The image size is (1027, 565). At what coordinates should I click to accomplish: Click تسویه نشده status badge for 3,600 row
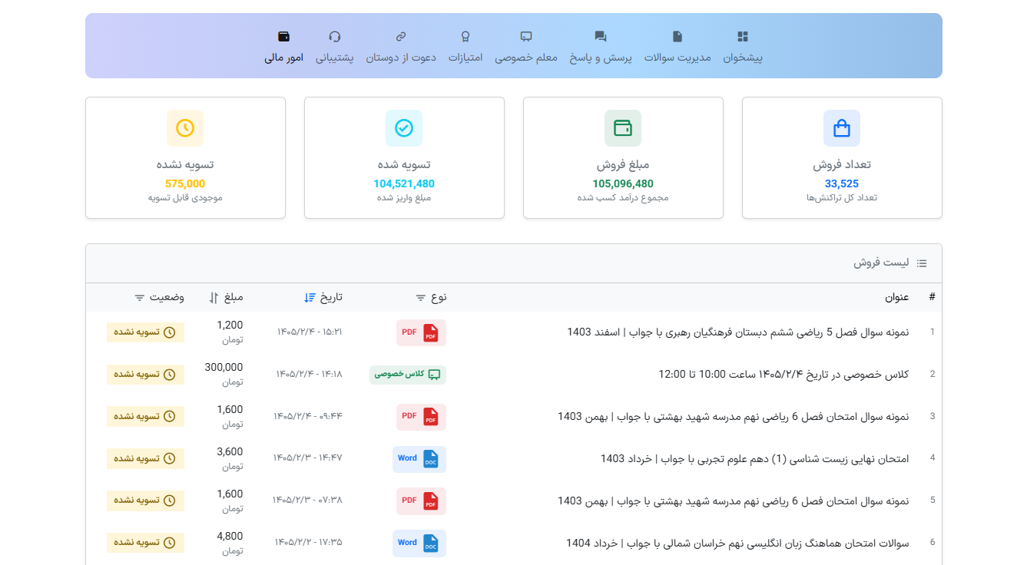[145, 458]
